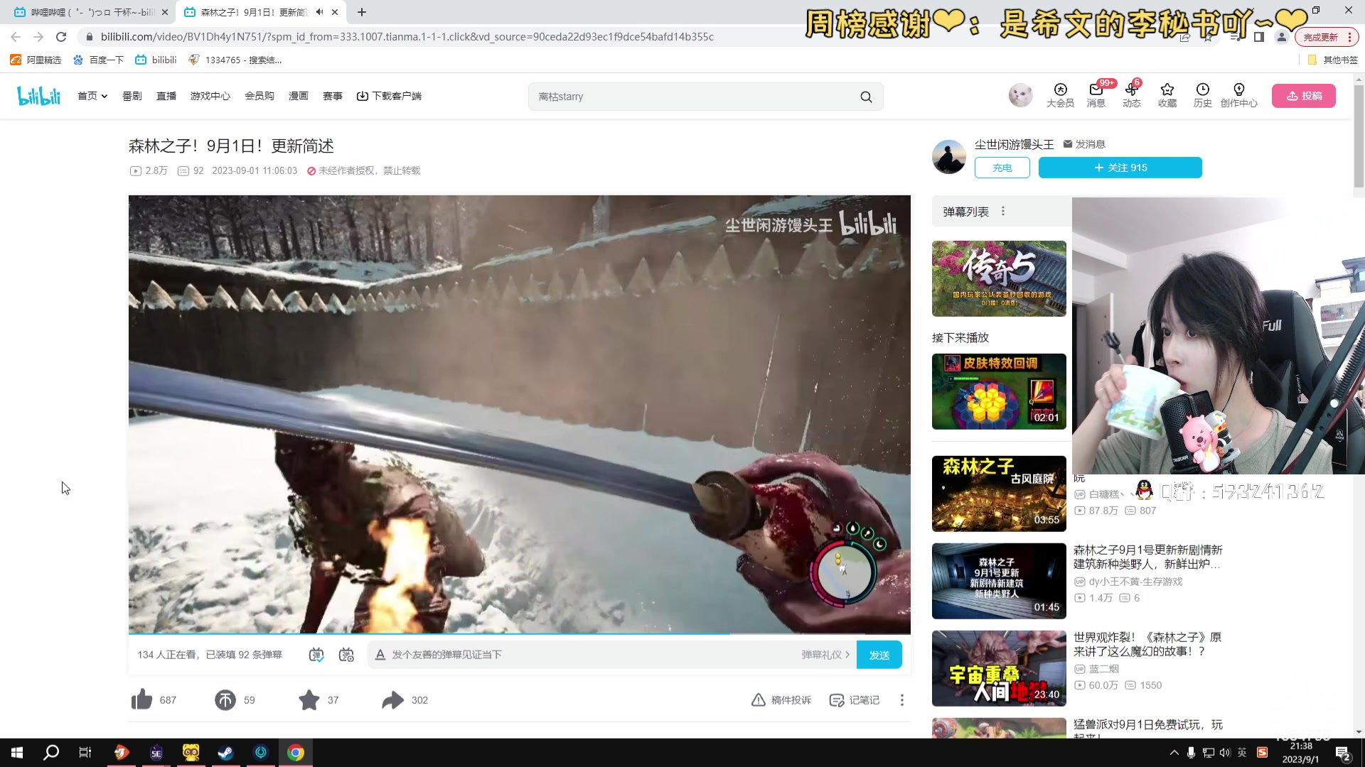
Task: Share the video with arrow icon
Action: click(392, 700)
